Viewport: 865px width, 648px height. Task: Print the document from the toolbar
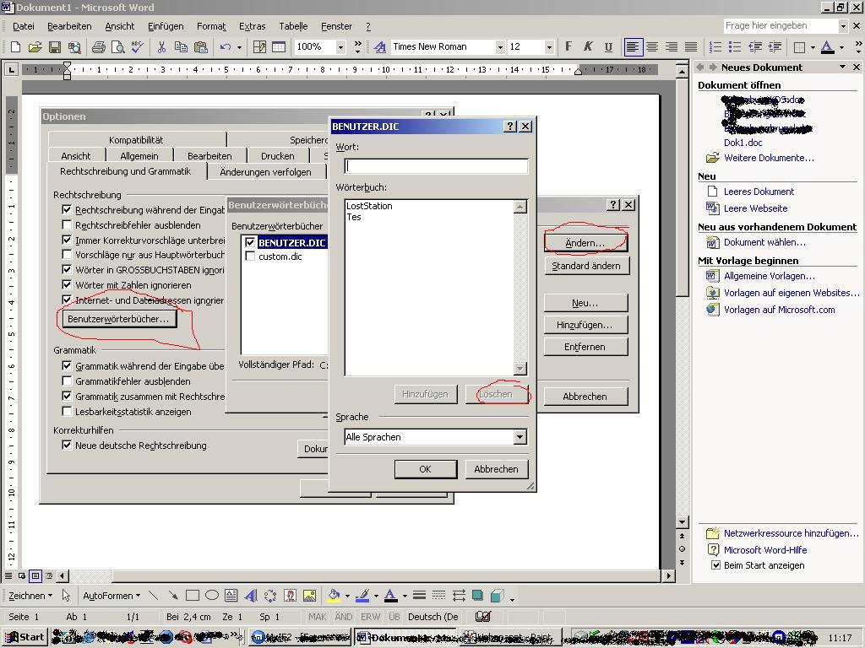pos(98,47)
